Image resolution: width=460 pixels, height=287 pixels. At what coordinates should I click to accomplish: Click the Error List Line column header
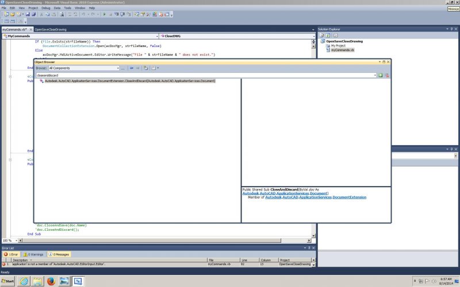[250, 260]
